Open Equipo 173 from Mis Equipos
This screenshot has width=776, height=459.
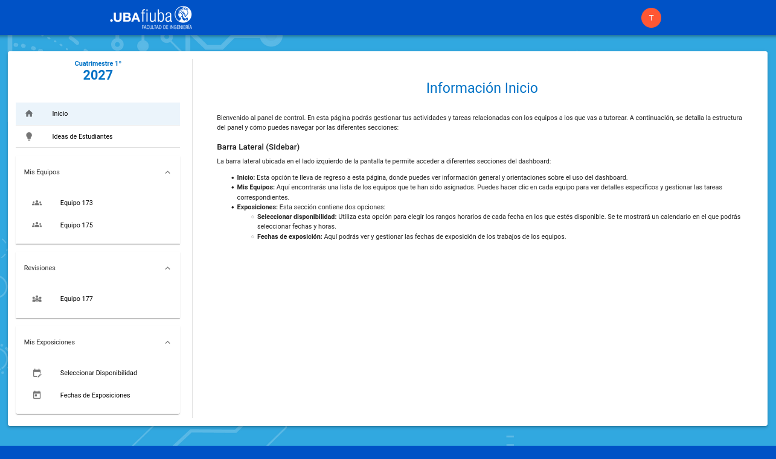pos(77,203)
